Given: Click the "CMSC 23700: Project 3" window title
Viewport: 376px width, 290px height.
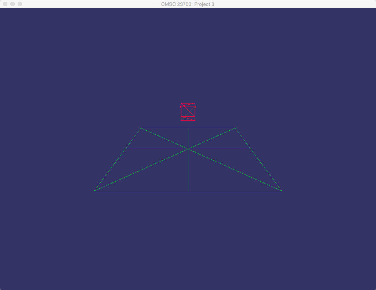Looking at the screenshot, I should point(188,4).
